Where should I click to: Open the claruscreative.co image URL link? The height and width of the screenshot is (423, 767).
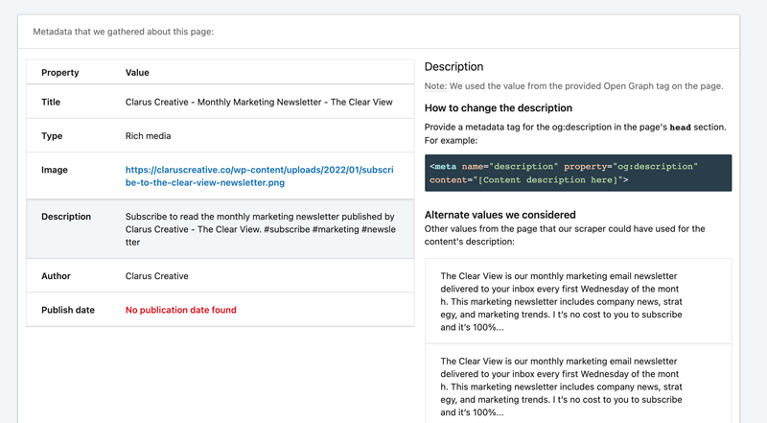(x=259, y=176)
